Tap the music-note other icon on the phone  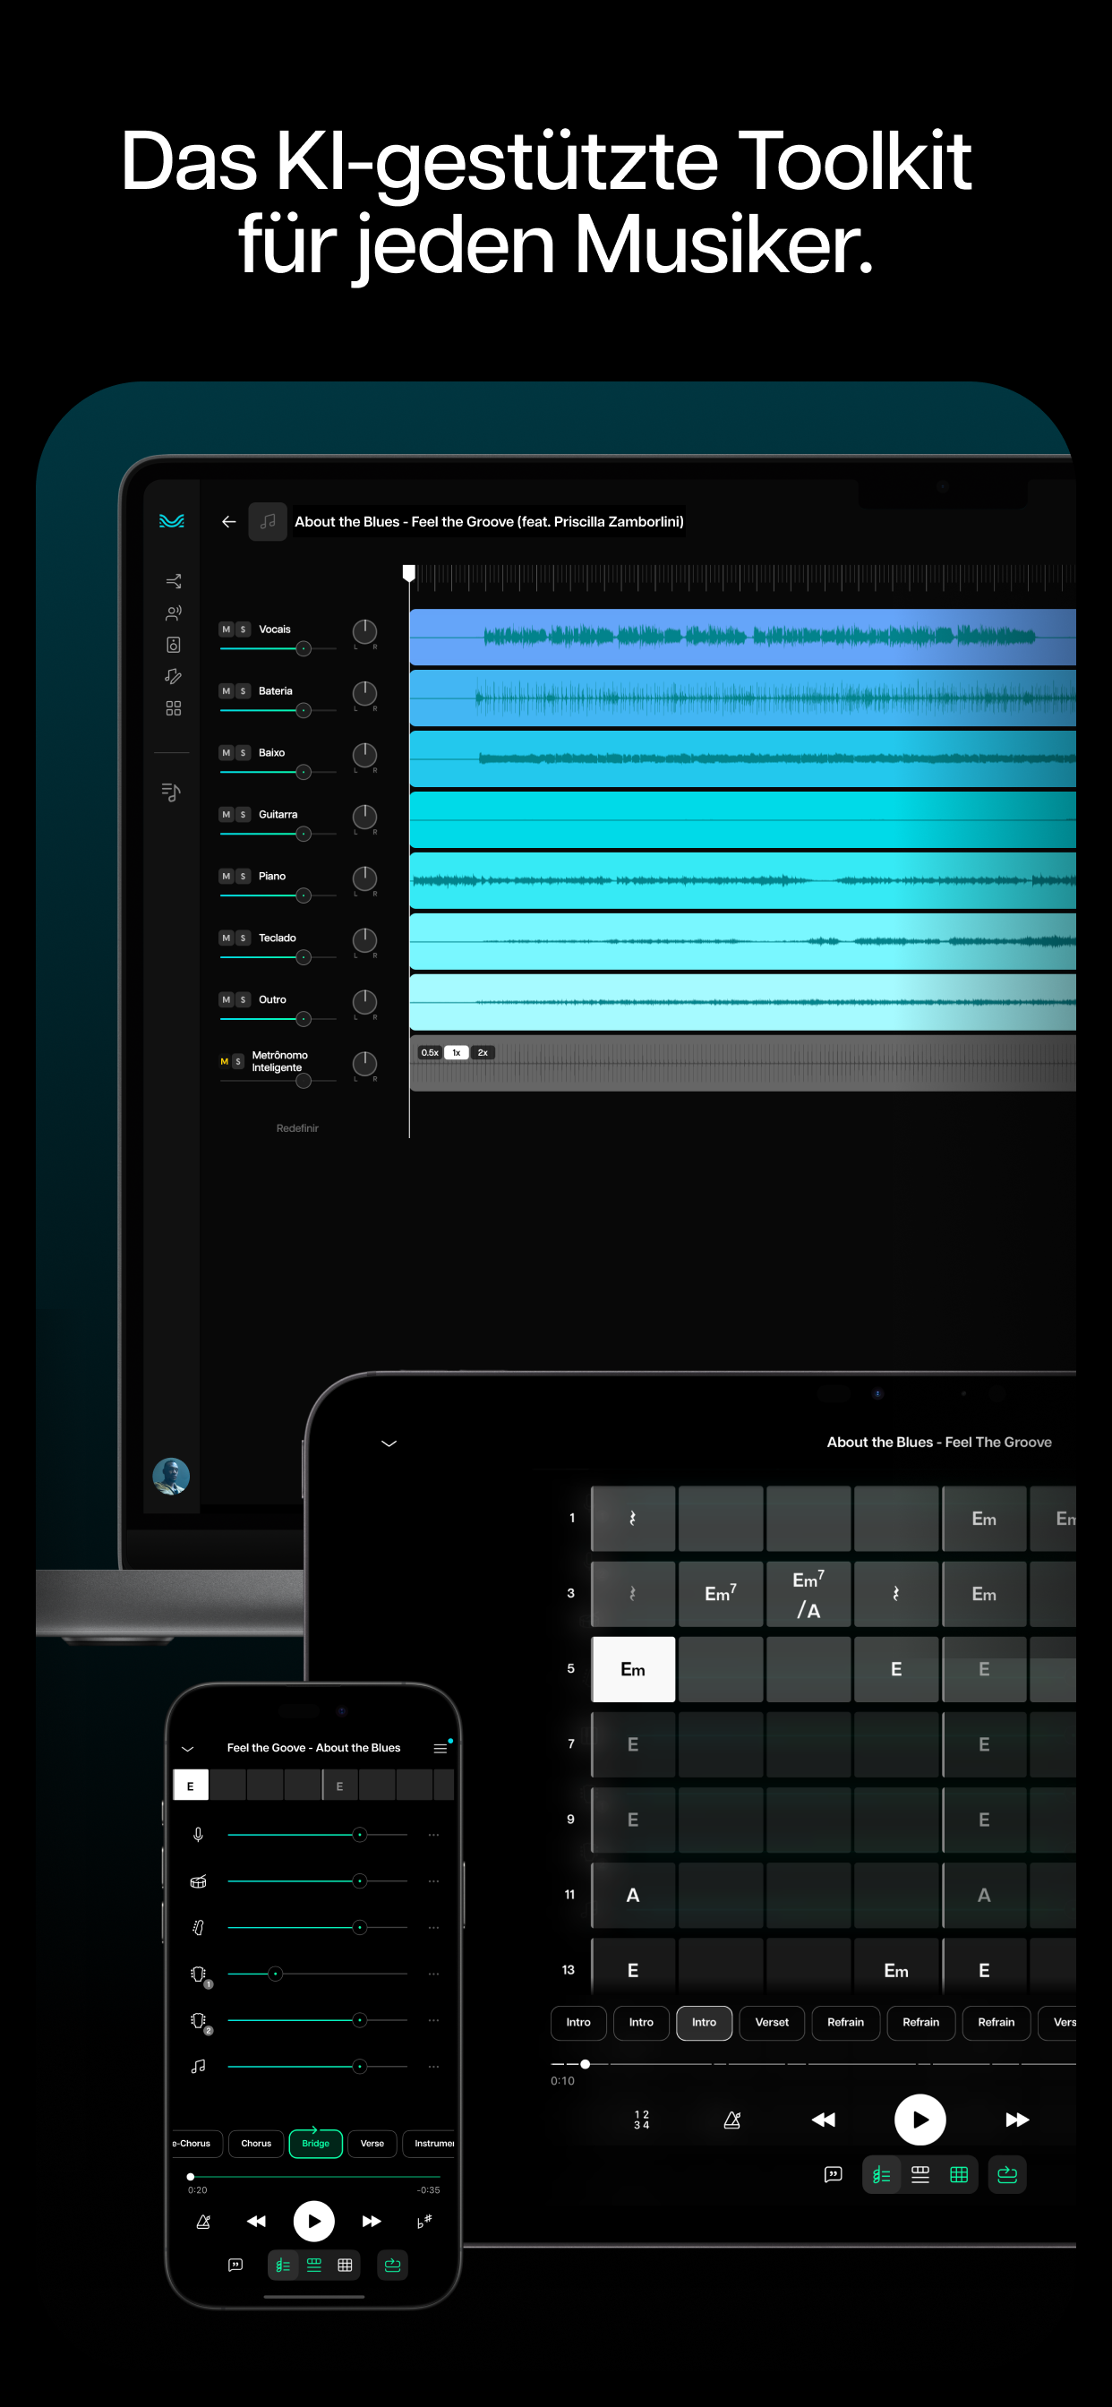click(x=198, y=2066)
